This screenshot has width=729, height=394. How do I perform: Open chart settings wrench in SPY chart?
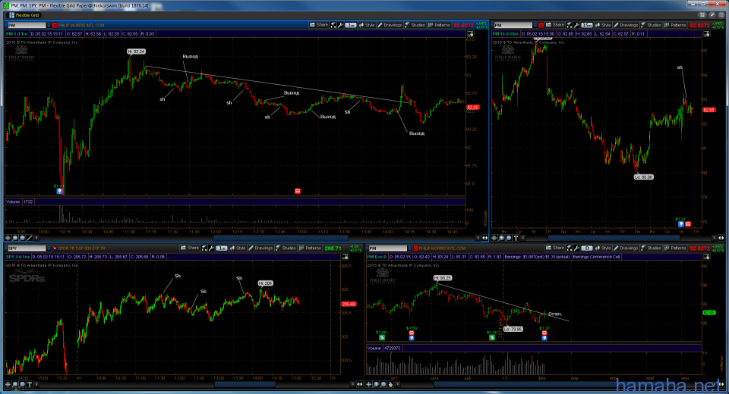coord(211,249)
